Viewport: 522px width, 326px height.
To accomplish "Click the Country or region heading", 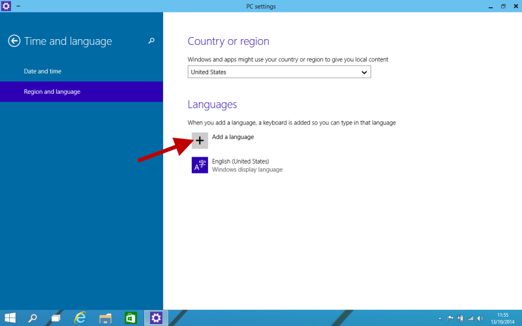I will click(228, 41).
